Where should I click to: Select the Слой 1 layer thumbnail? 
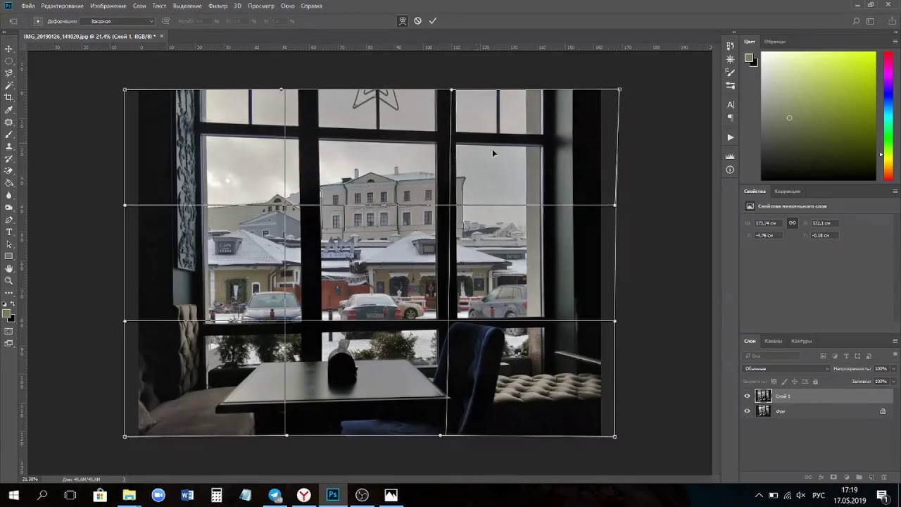(x=763, y=396)
